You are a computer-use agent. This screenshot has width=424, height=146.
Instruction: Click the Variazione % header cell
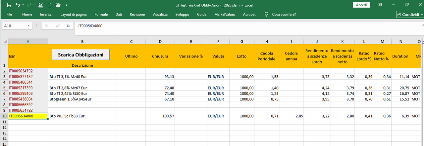click(191, 56)
